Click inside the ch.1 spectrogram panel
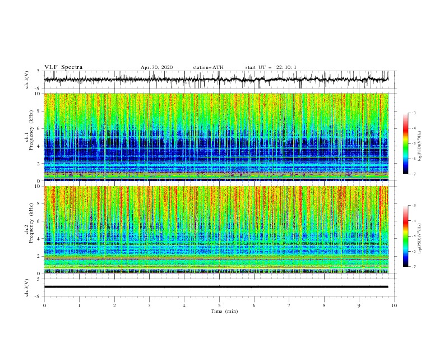This screenshot has width=444, height=343. [x=216, y=137]
